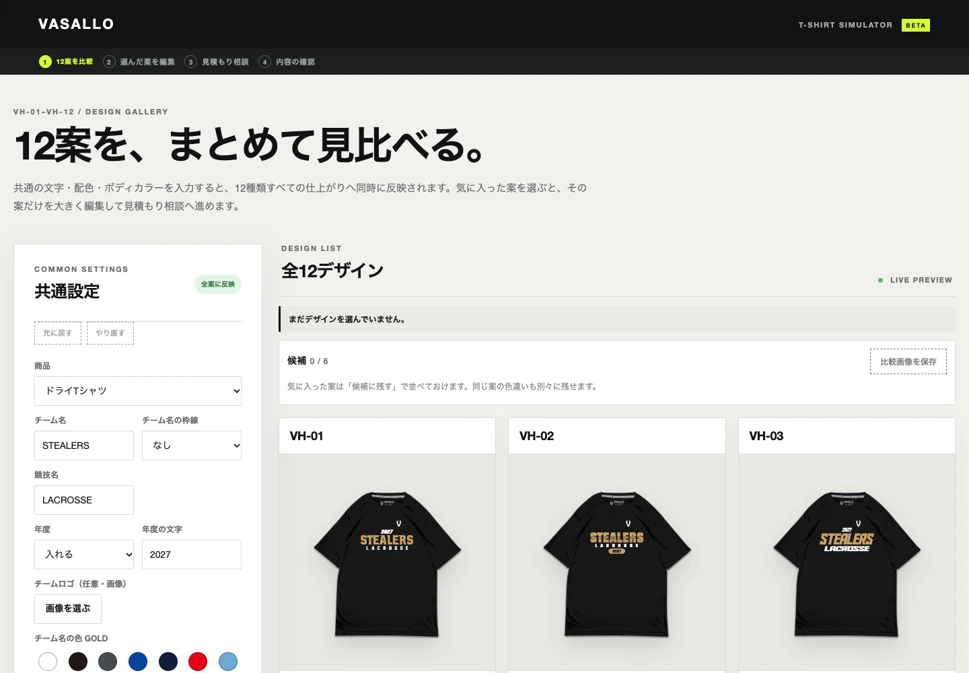Click the VH-02 T-shirt preview
Screen dimensions: 969x673
617,564
